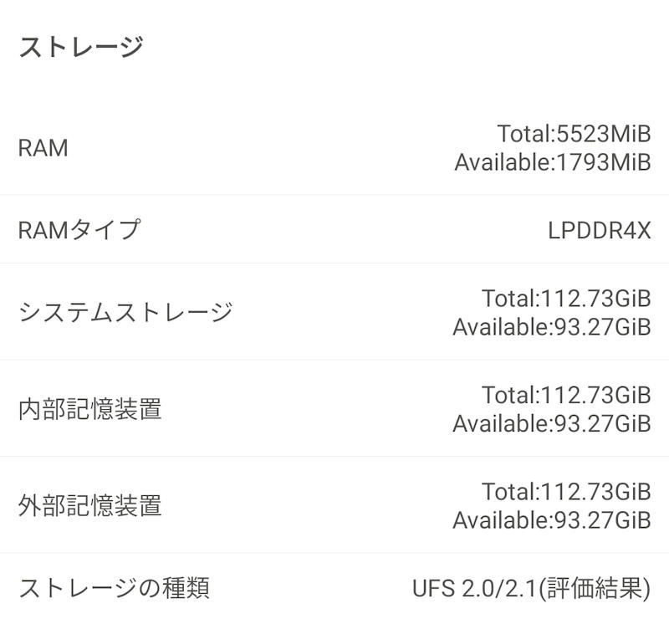669x619 pixels.
Task: Click the LPDDR4X RAM type value
Action: tap(599, 230)
